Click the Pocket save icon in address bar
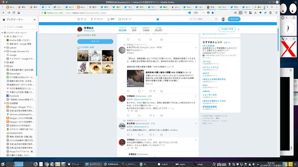The height and width of the screenshot is (167, 298). [208, 13]
